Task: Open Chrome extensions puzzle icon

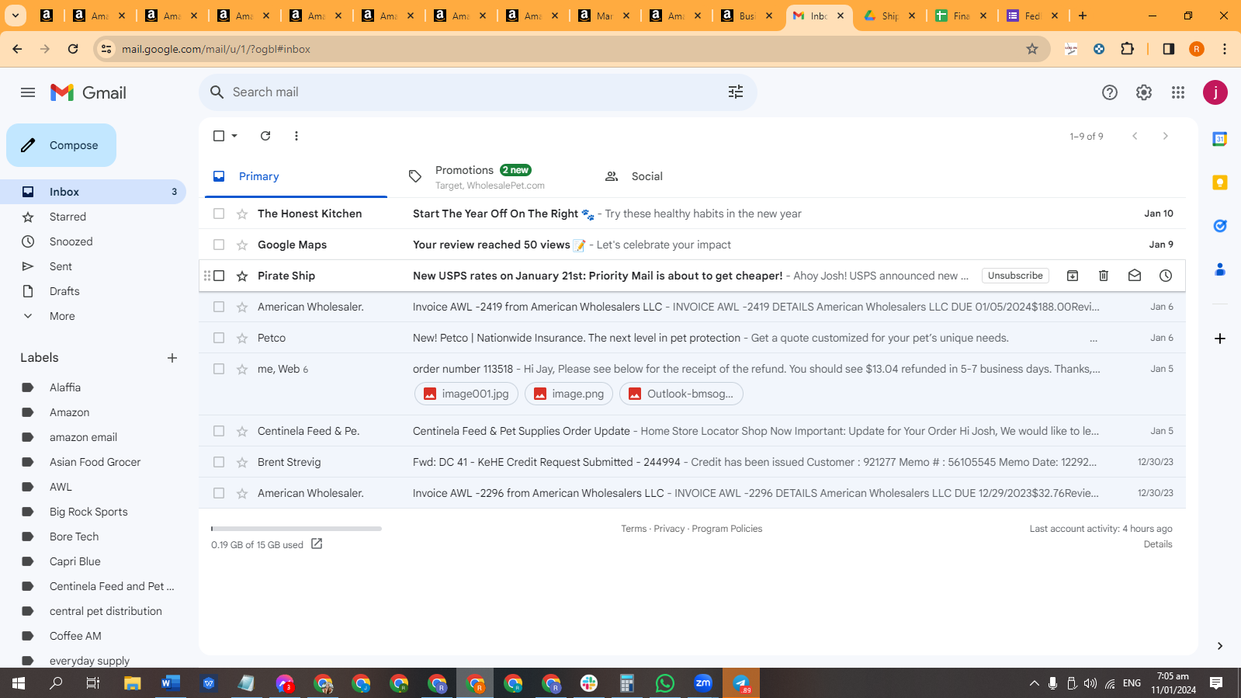Action: 1128,49
